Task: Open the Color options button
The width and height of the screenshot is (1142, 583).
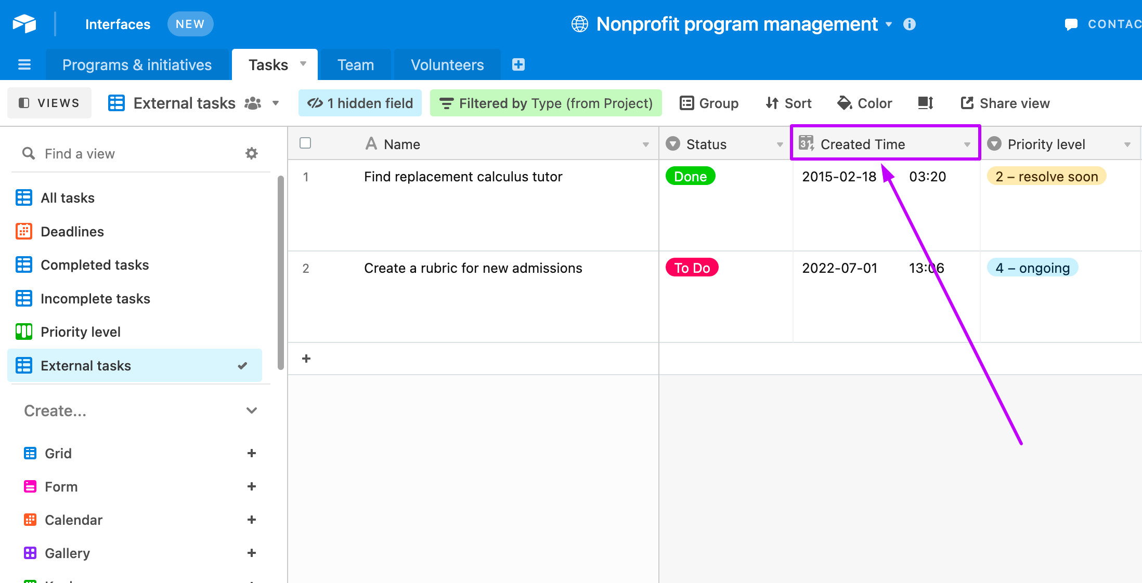Action: tap(864, 103)
